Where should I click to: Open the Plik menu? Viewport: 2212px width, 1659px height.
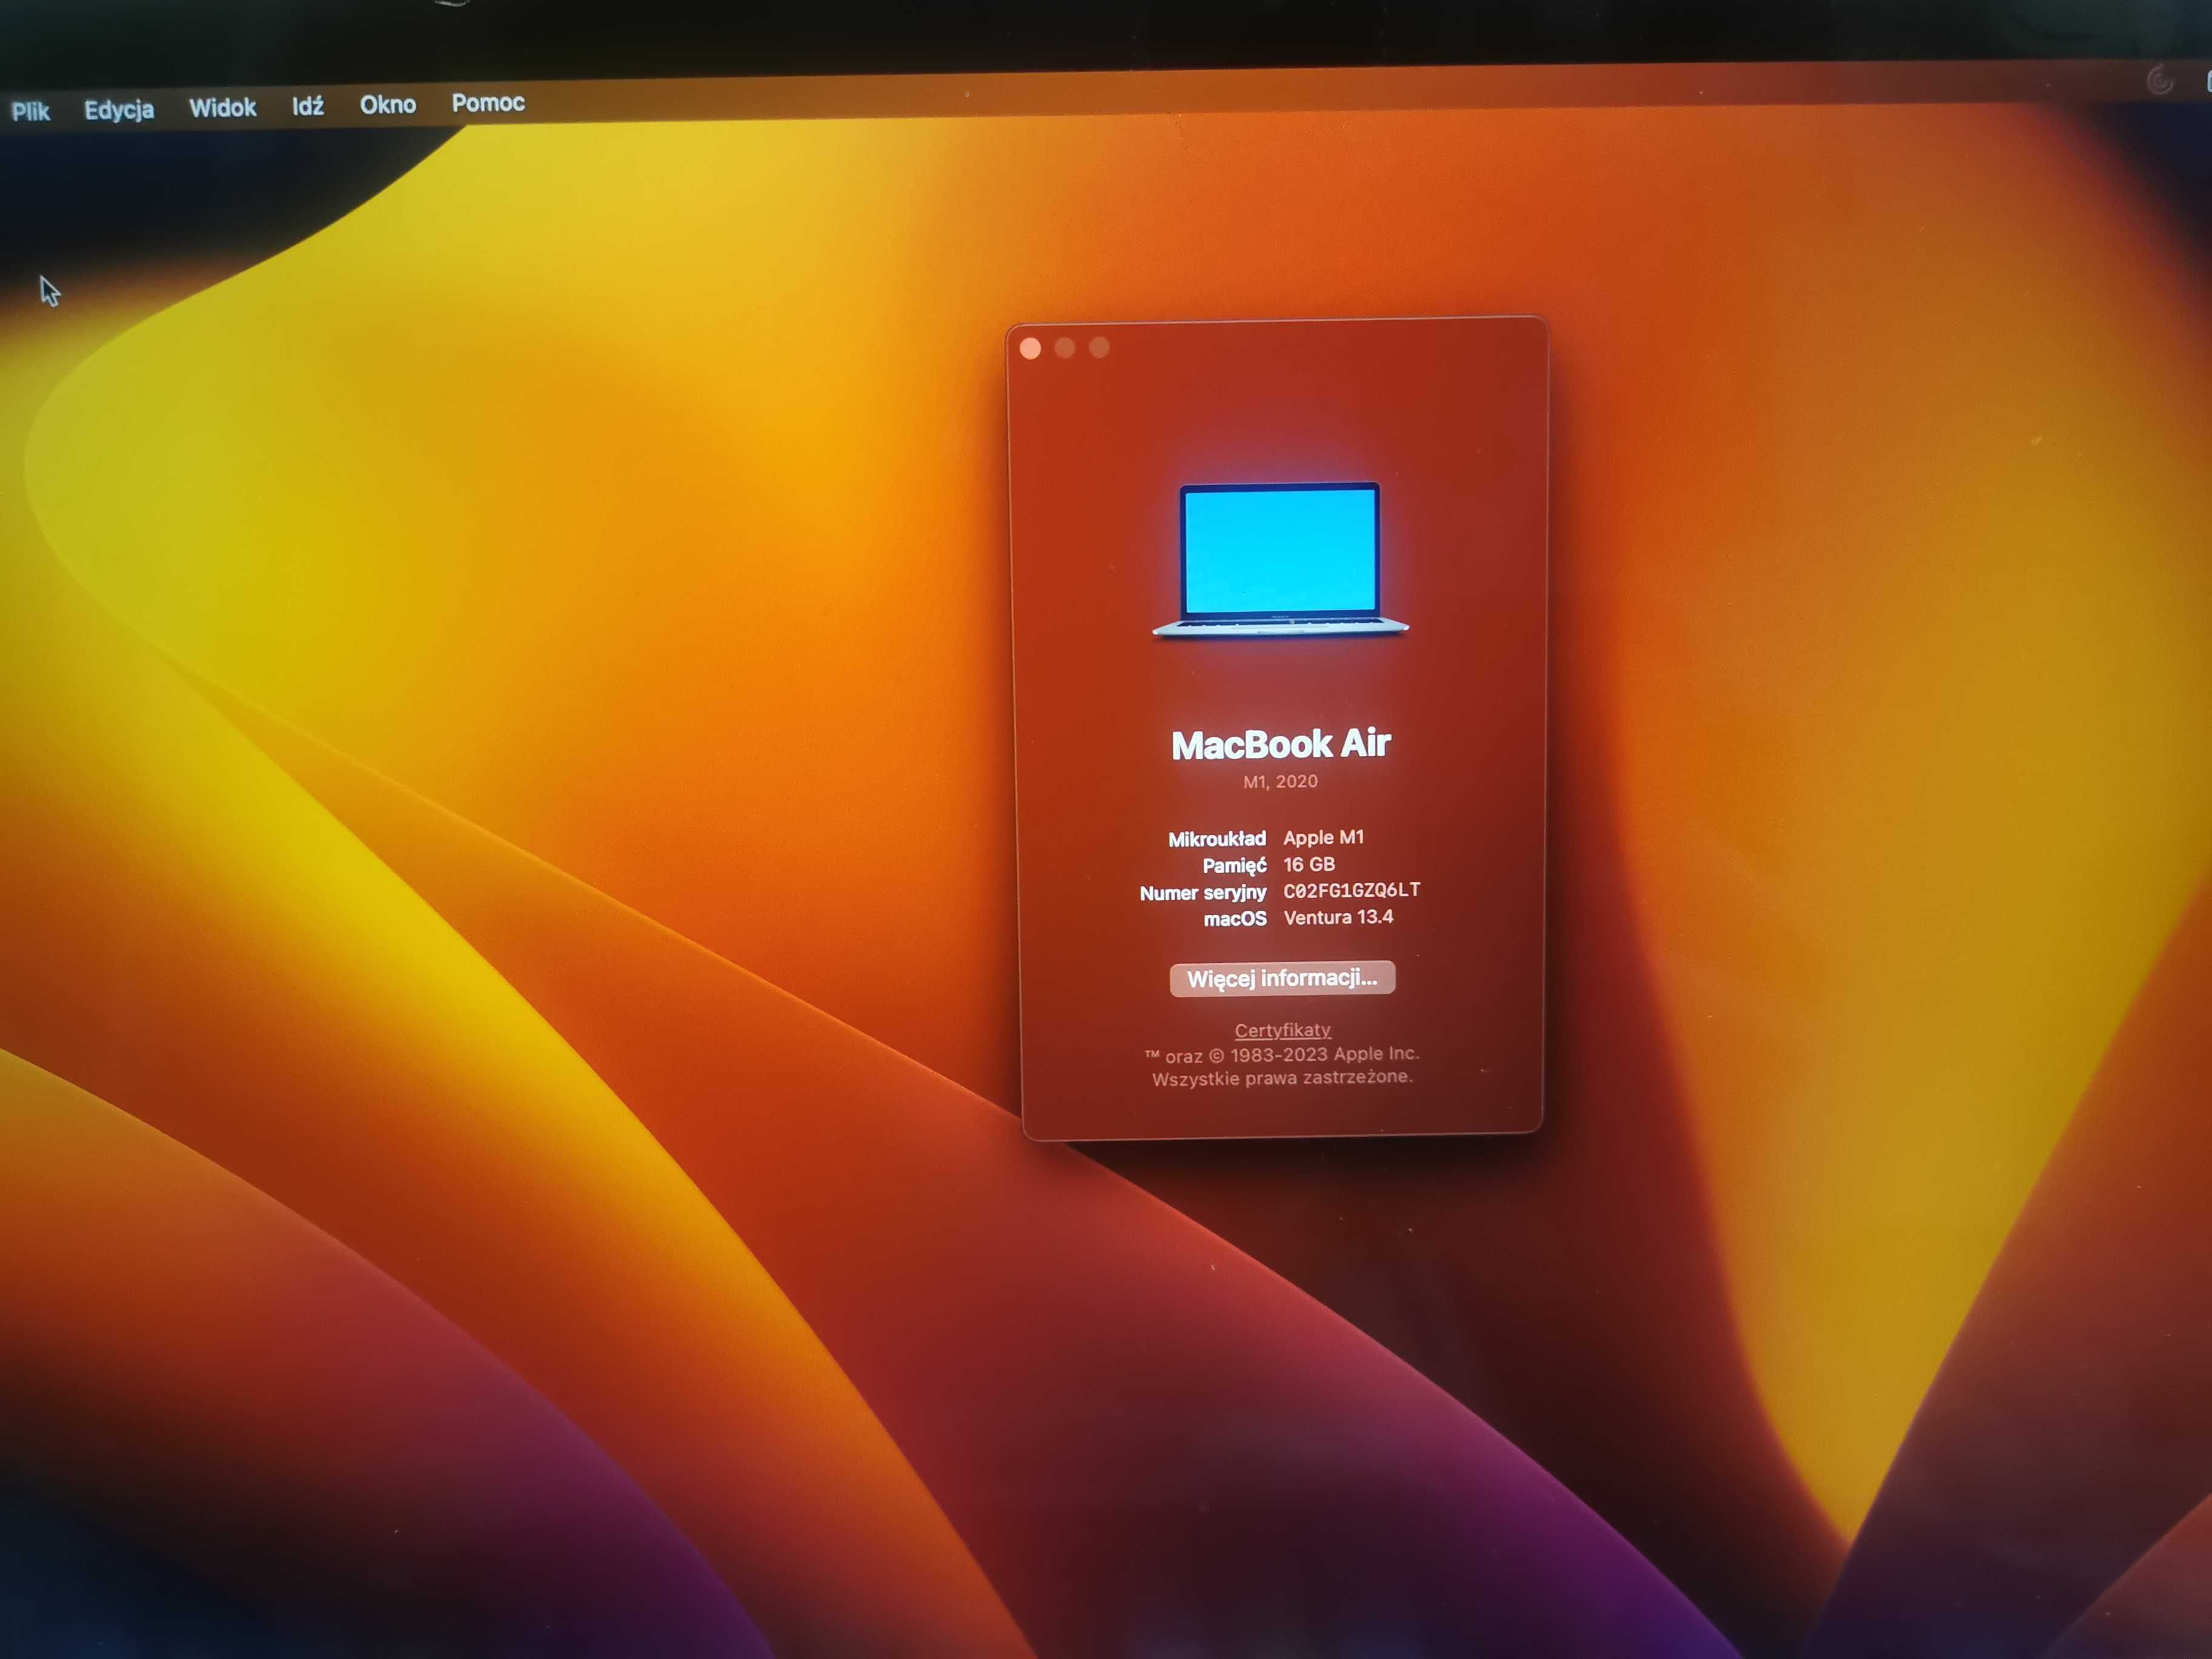31,111
